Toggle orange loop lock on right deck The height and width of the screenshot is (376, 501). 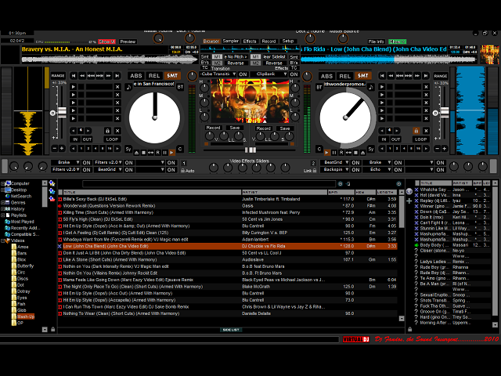tap(416, 131)
